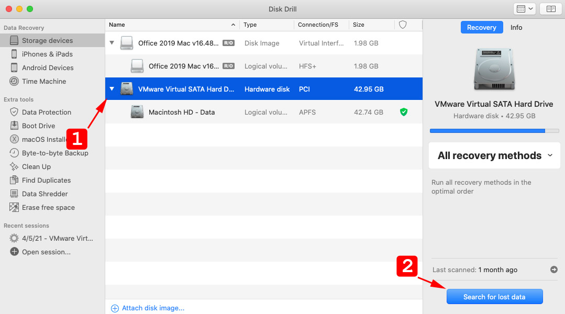
Task: Click the APFS file system cell
Action: [x=307, y=112]
